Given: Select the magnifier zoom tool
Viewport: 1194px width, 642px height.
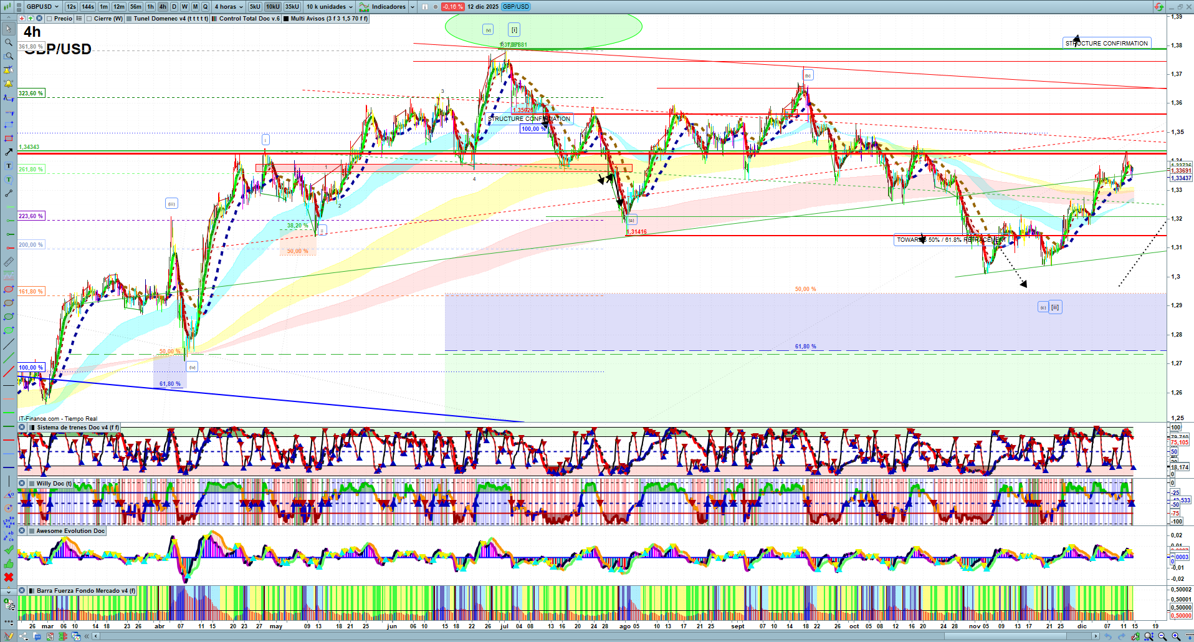Looking at the screenshot, I should click(x=9, y=42).
